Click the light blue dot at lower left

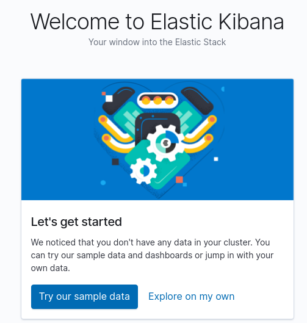103,183
